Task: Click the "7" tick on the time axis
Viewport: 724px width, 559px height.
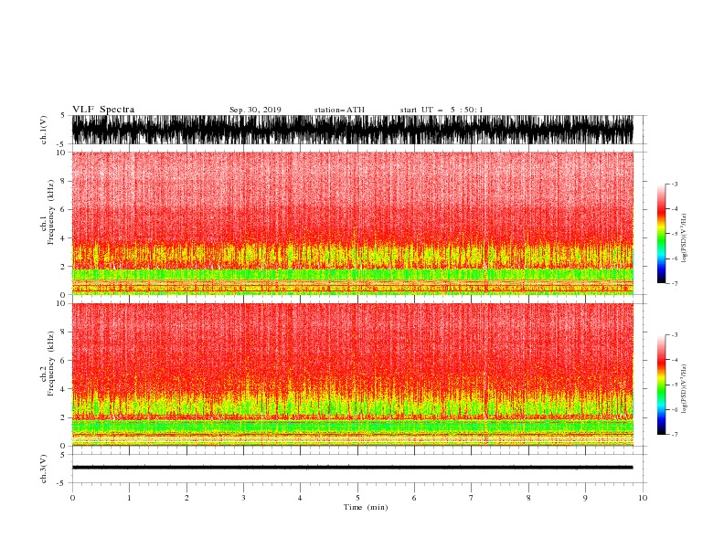Action: coord(472,498)
